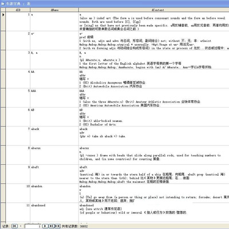Click dContent cell mentioning Alcoholics Anonymous
This screenshot has width=229, height=229.
154,79
